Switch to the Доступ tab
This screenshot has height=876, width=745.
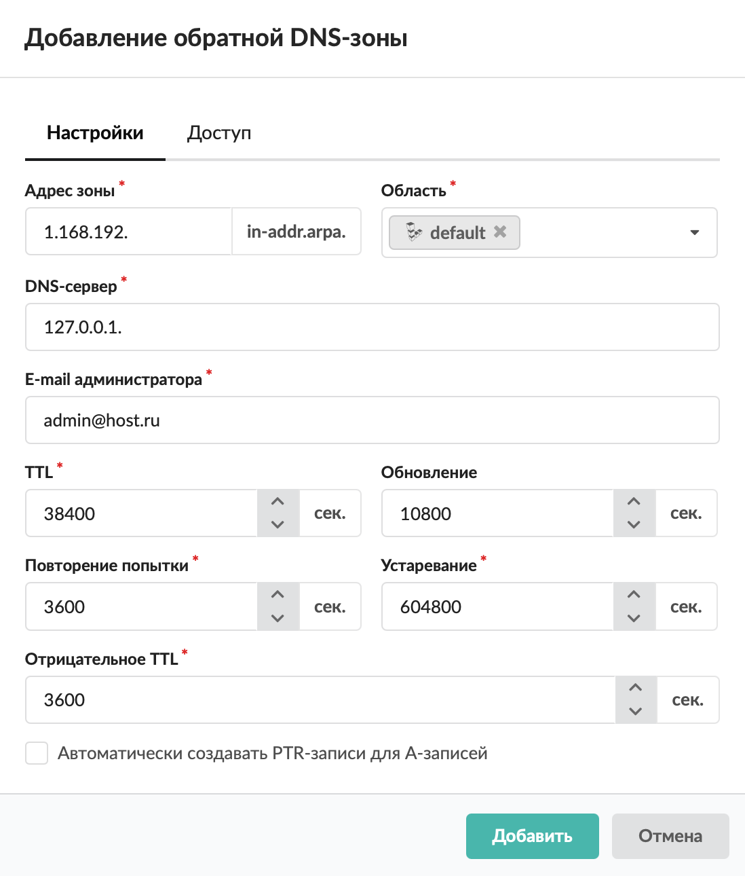click(x=219, y=132)
